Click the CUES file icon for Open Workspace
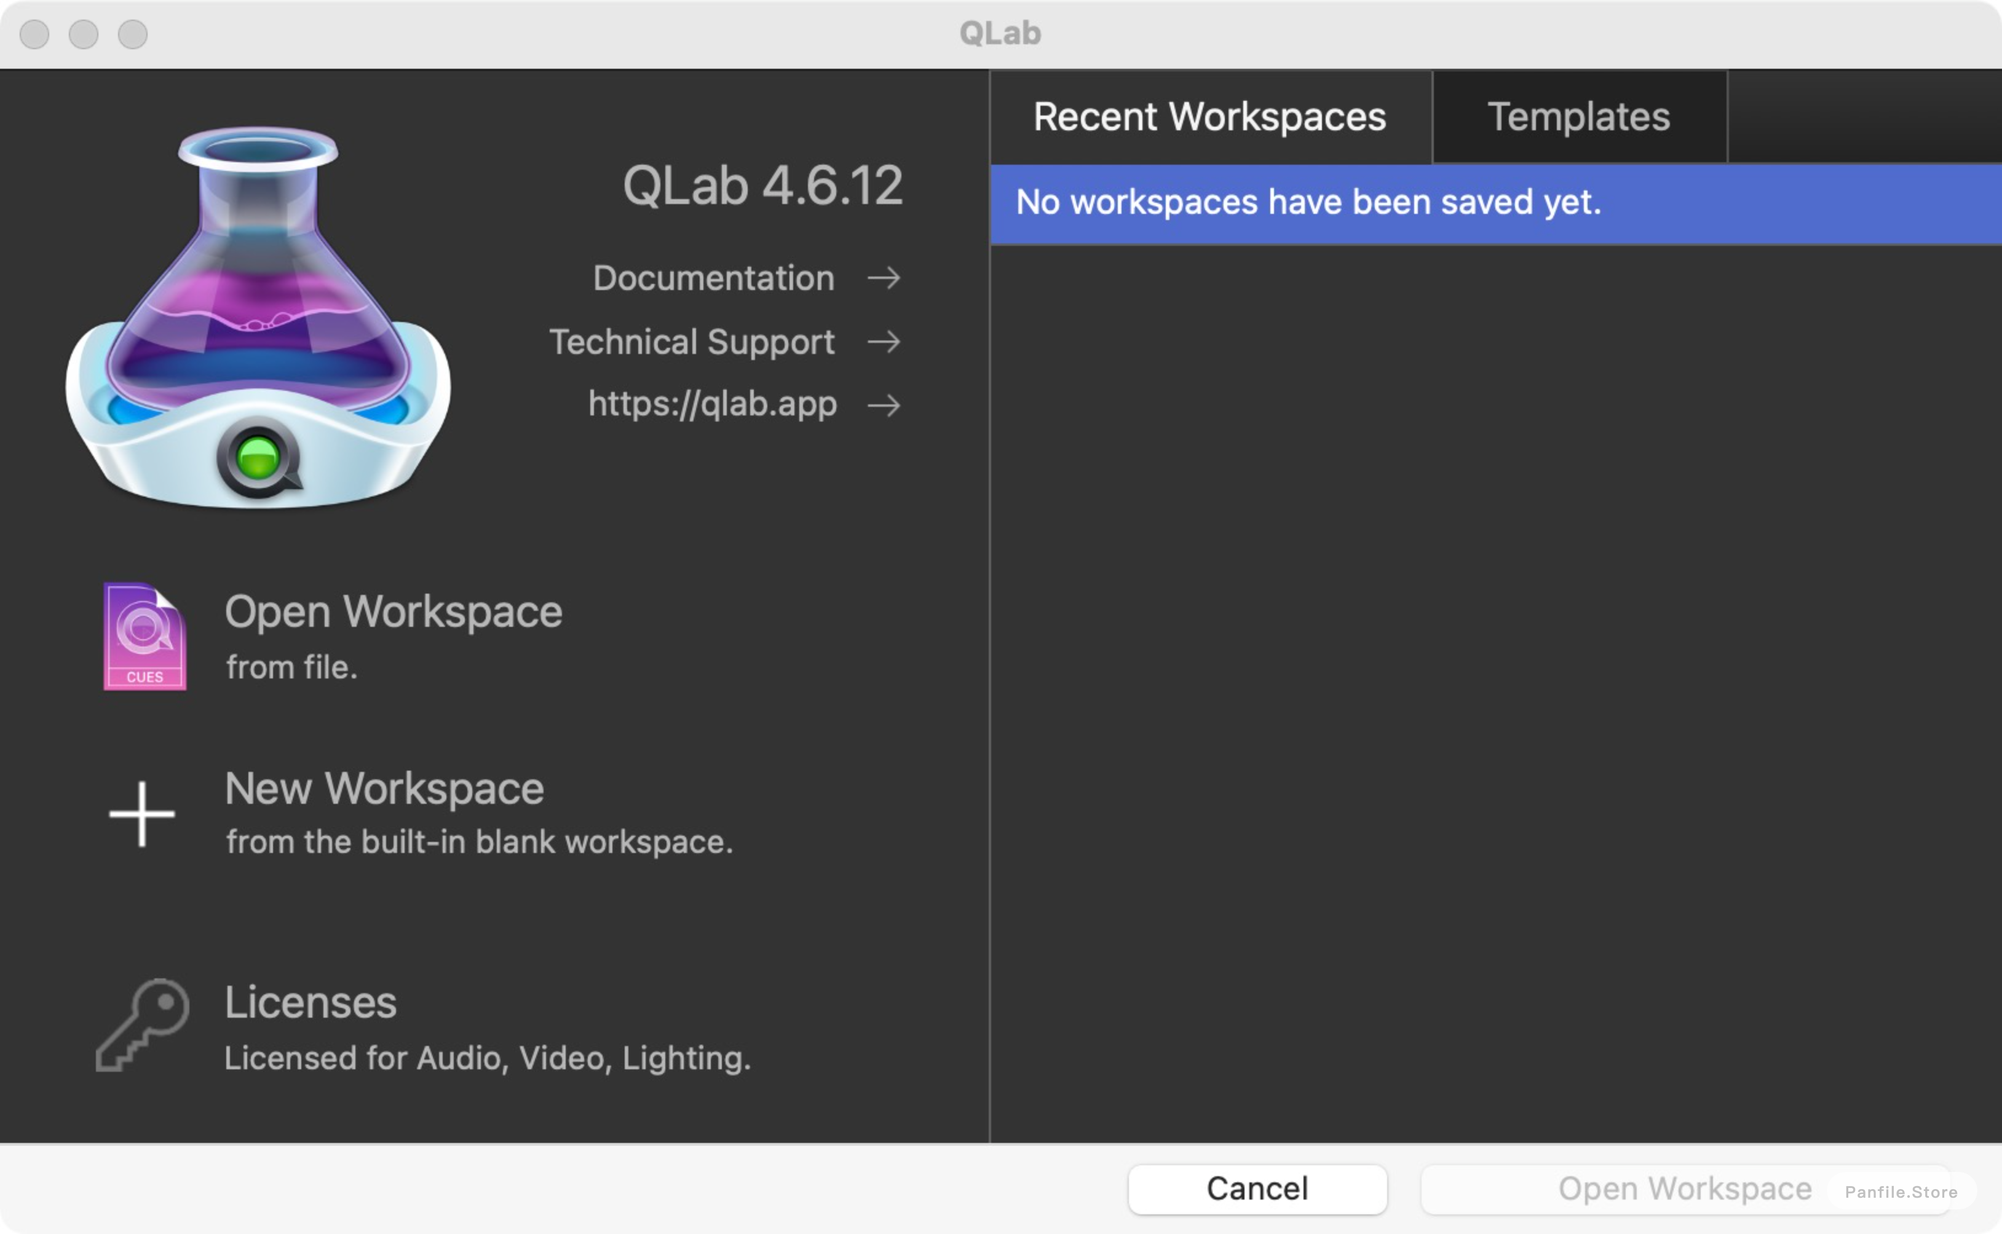This screenshot has height=1234, width=2002. [x=144, y=637]
